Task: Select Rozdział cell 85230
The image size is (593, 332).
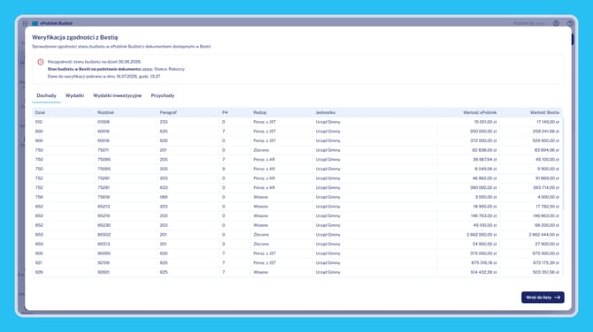Action: 104,225
